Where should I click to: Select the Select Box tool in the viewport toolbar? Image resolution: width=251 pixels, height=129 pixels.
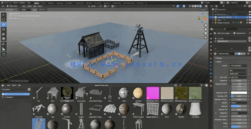[x=4, y=15]
